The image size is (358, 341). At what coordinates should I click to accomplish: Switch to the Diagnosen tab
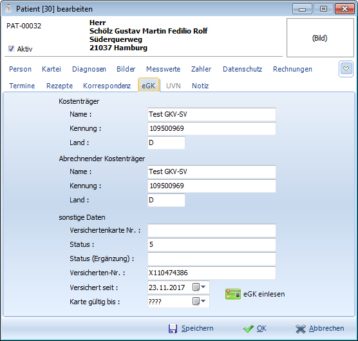pos(89,69)
